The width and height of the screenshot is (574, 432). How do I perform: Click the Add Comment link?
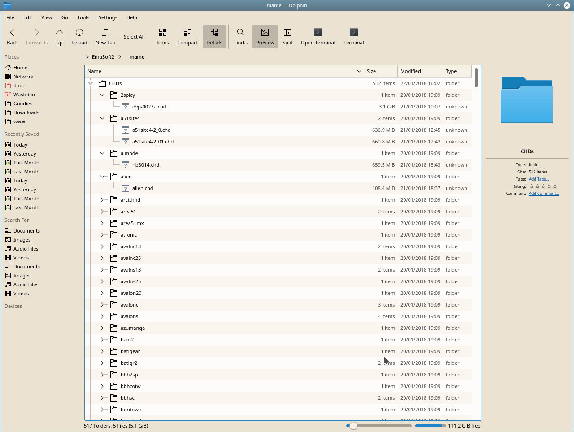pyautogui.click(x=544, y=193)
